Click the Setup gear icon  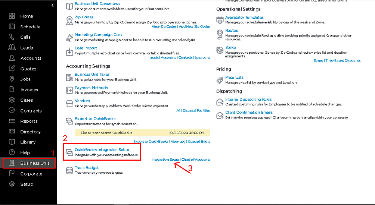pyautogui.click(x=12, y=184)
